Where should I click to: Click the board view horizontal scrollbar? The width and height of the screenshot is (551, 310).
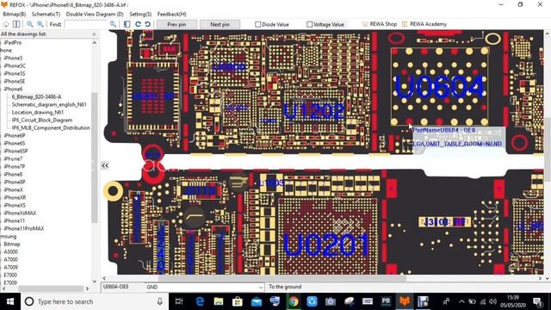point(282,278)
